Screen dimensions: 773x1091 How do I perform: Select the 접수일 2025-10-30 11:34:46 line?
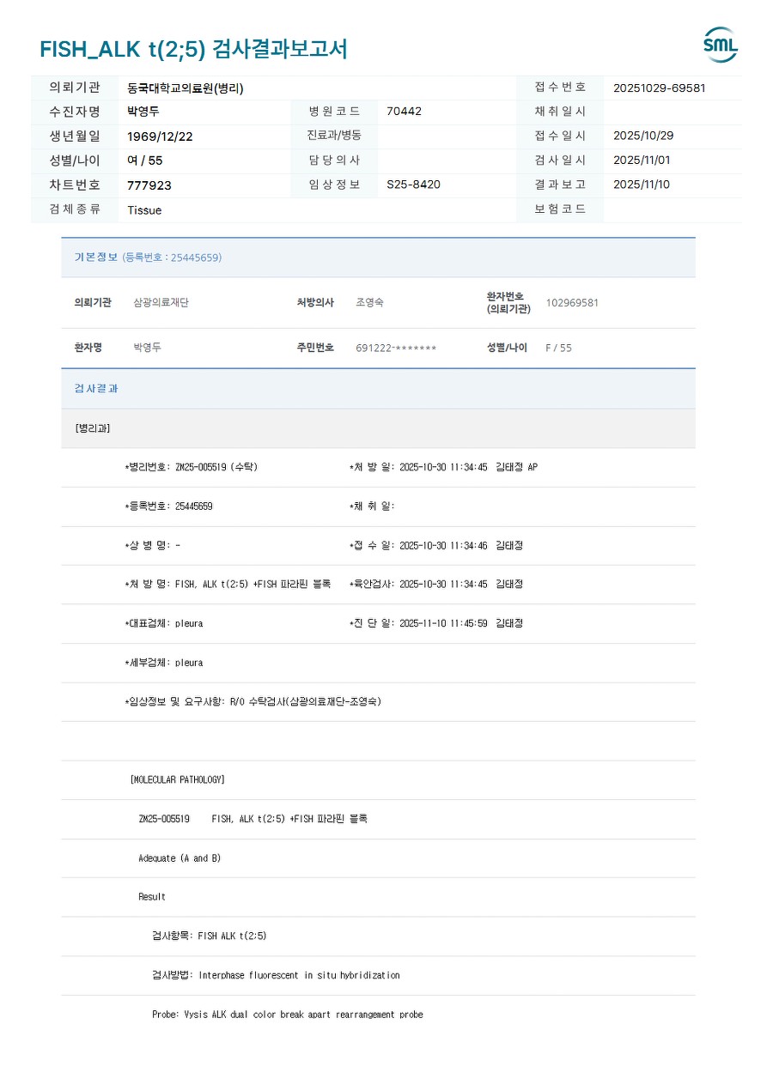[436, 546]
